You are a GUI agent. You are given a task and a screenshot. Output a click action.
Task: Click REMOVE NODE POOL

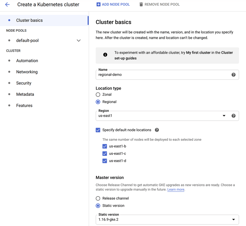coord(159,5)
